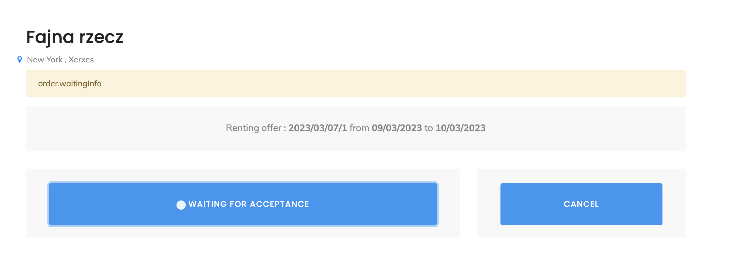Click the white spinner circle icon
Screen dimensions: 729x264
tap(181, 205)
